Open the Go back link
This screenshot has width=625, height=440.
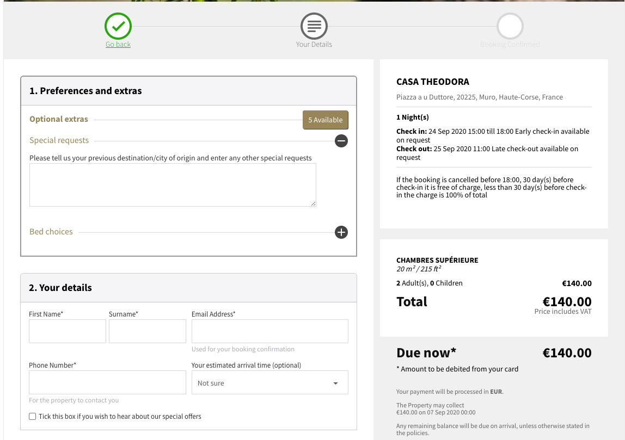click(x=118, y=45)
